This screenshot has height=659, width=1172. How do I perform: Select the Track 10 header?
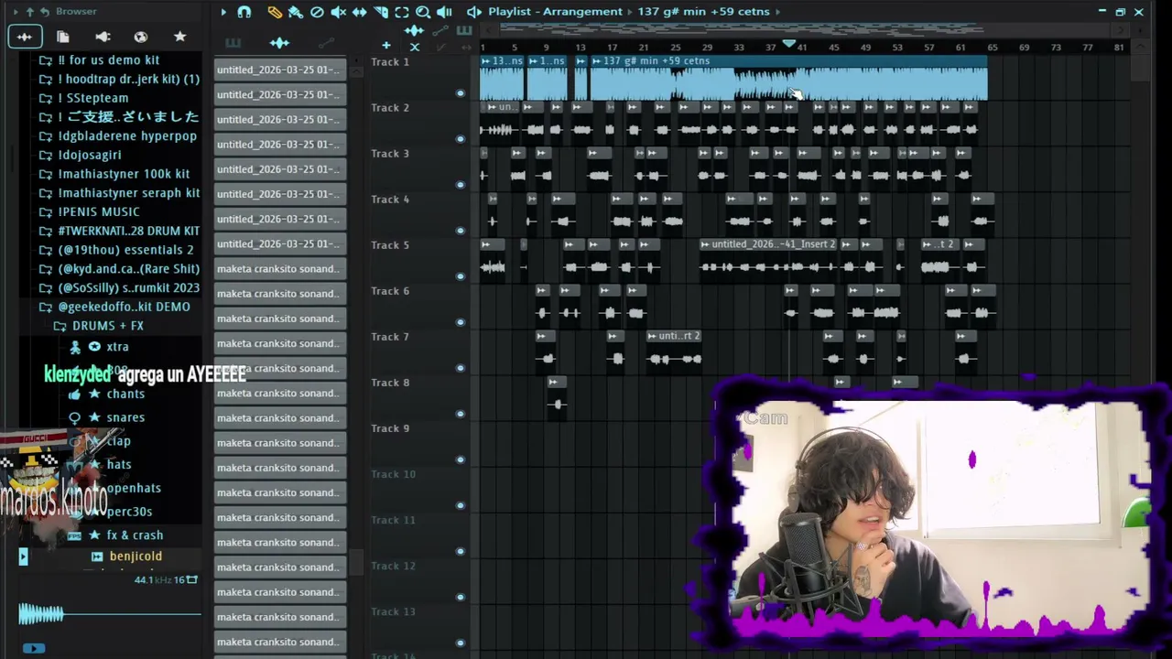pyautogui.click(x=418, y=489)
